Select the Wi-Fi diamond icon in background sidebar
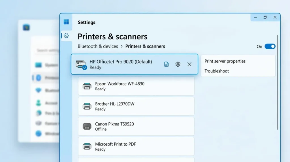The width and height of the screenshot is (290, 162). click(39, 90)
